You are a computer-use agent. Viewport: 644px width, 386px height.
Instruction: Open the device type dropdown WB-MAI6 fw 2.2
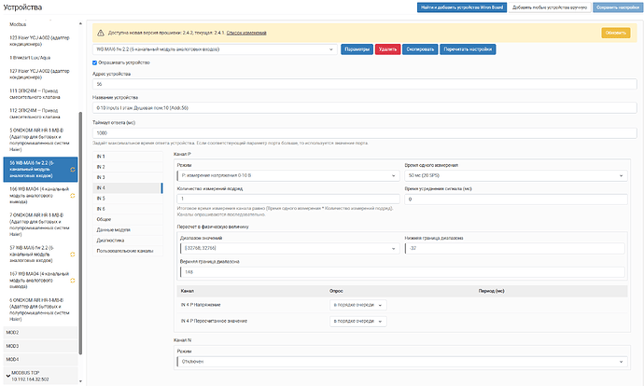(215, 49)
